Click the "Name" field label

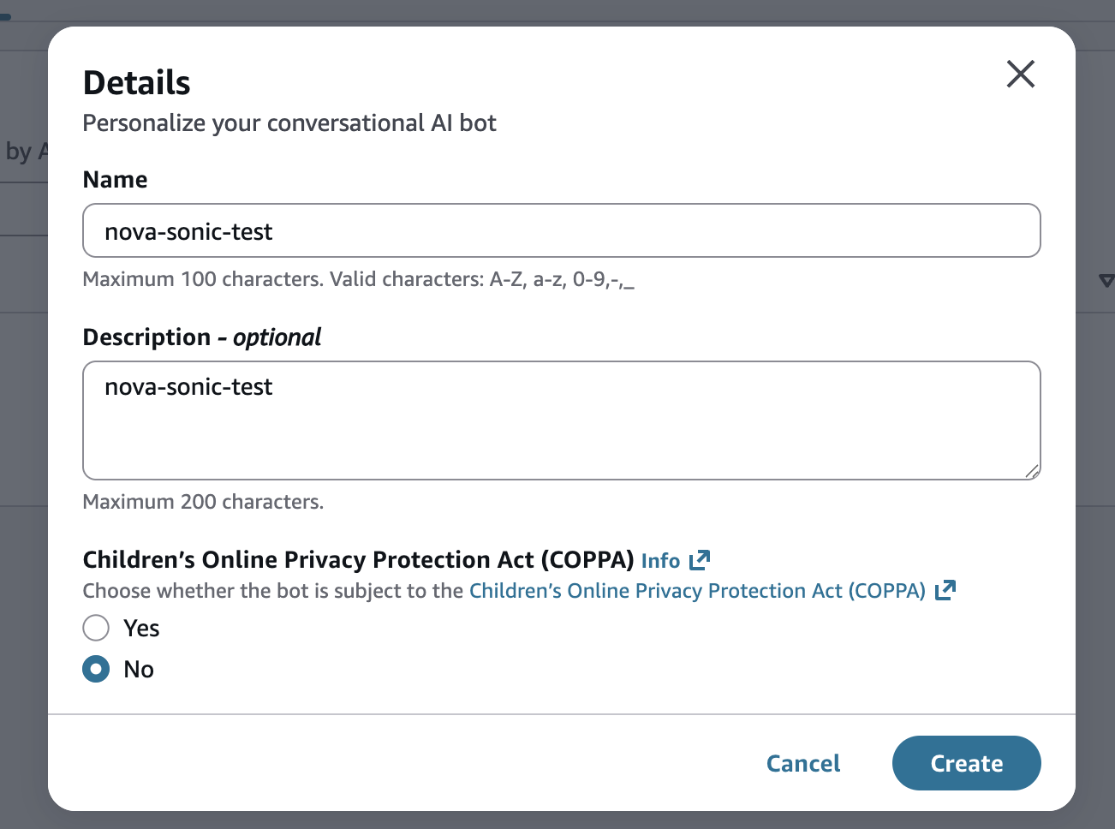click(115, 180)
